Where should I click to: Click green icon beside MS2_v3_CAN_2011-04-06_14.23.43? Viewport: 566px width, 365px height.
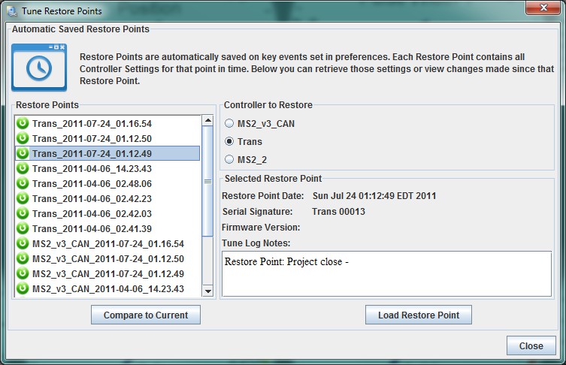click(x=23, y=288)
